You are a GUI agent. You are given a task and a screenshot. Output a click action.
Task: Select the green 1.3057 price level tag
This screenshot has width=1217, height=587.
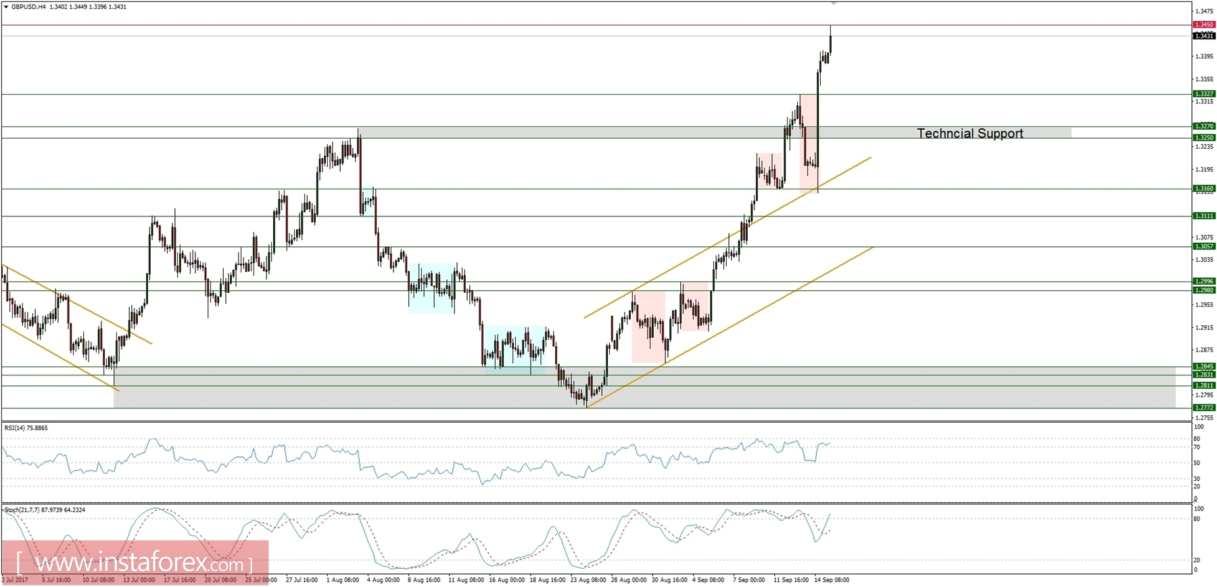(x=1204, y=247)
